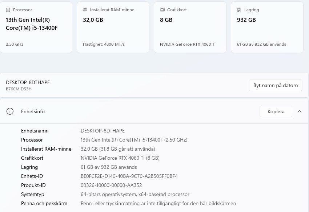Open the Lagring 932 GB card
The width and height of the screenshot is (309, 212).
click(x=267, y=27)
